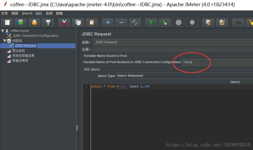
Task: Open the Query Type Select Statement dropdown
Action: (x=185, y=76)
